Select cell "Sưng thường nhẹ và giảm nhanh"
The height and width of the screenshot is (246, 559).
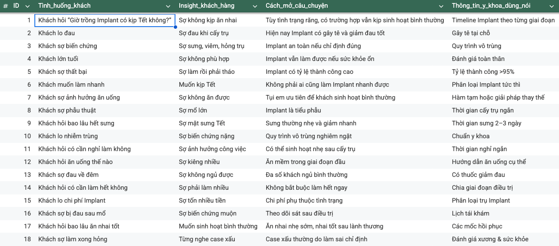[x=355, y=123]
